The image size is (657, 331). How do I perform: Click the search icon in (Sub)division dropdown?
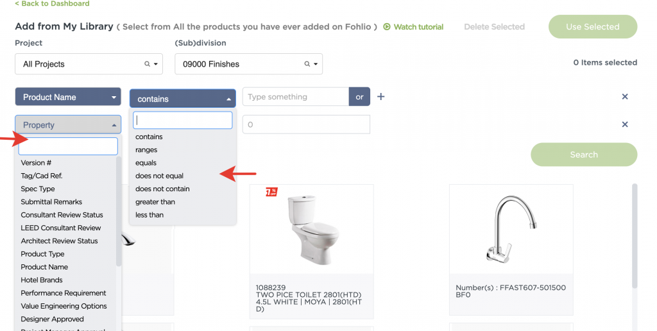(x=307, y=64)
